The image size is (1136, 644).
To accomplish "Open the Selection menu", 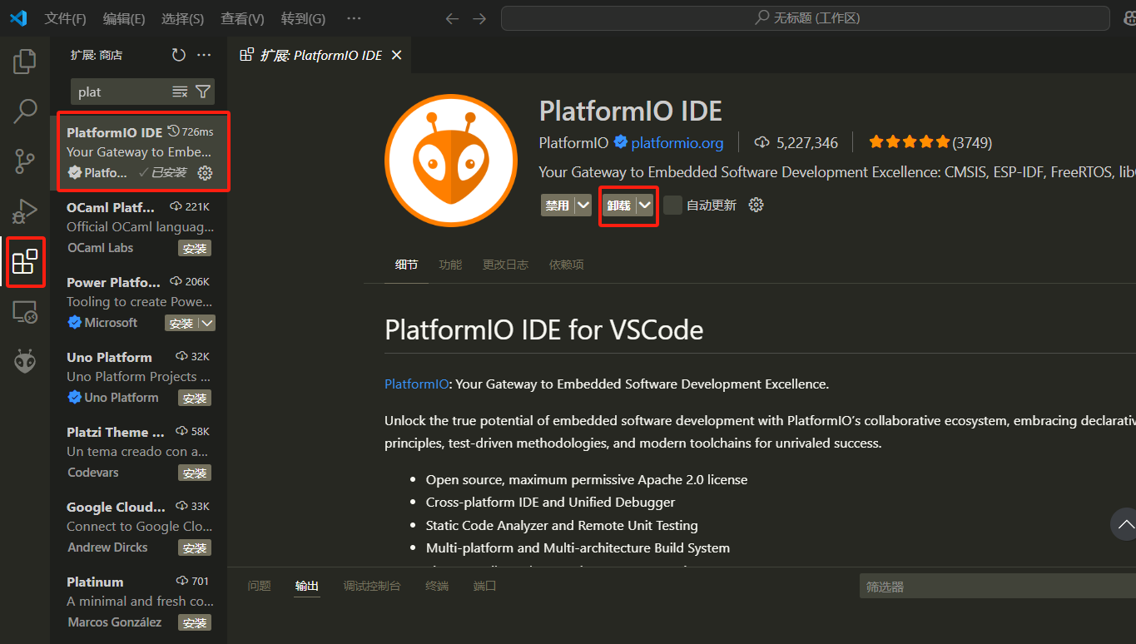I will click(x=182, y=18).
